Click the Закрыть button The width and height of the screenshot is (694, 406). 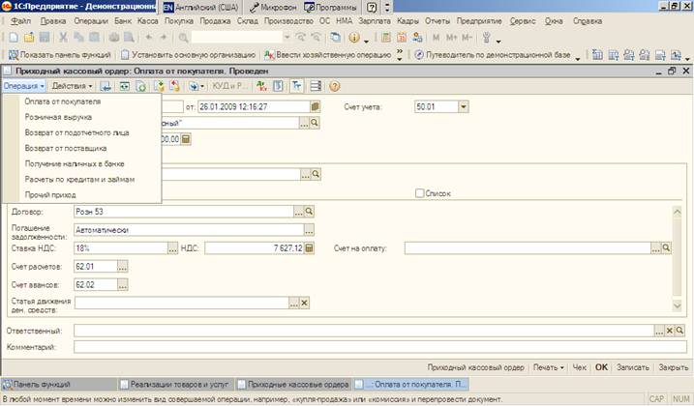point(674,367)
